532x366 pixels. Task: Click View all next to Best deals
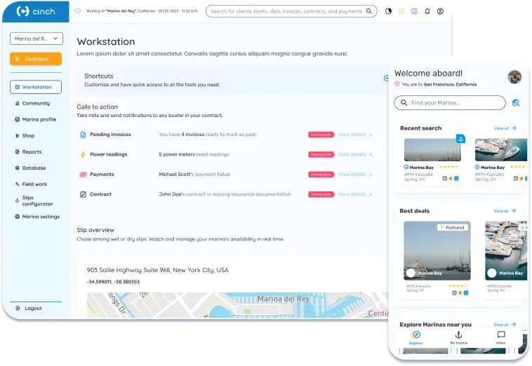[505, 211]
